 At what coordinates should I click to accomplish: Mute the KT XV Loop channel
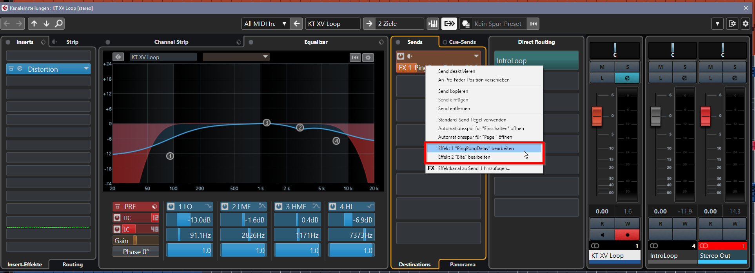click(602, 67)
